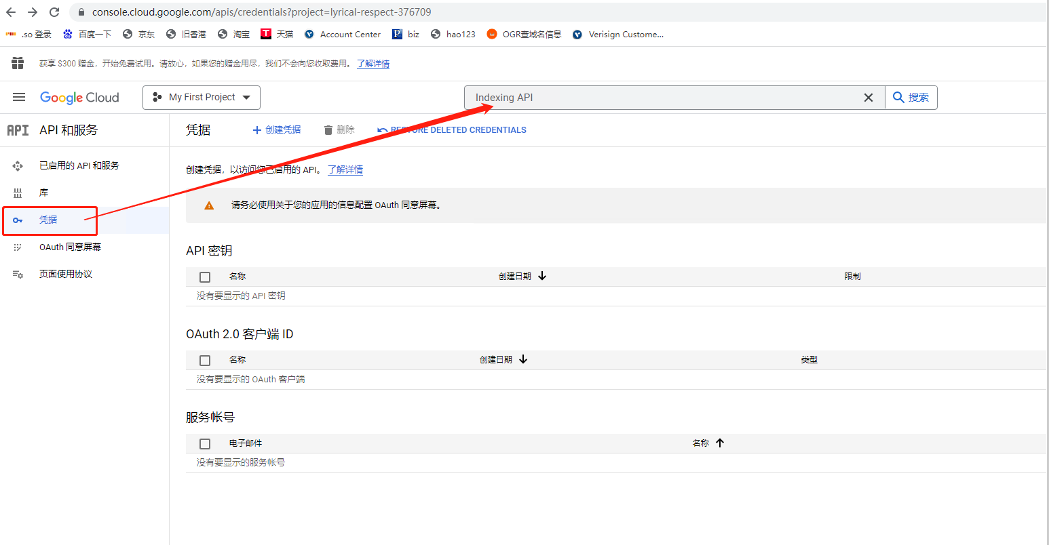Click the key icon for 凭据

click(18, 220)
